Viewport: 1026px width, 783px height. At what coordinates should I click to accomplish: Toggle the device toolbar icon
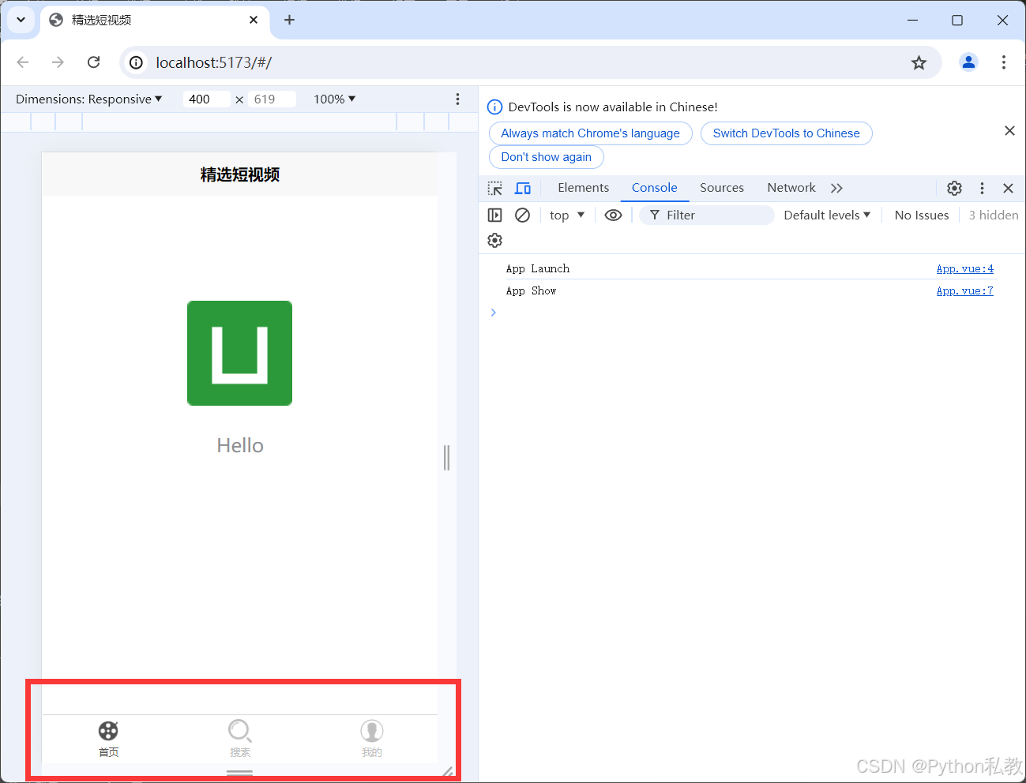pos(523,188)
